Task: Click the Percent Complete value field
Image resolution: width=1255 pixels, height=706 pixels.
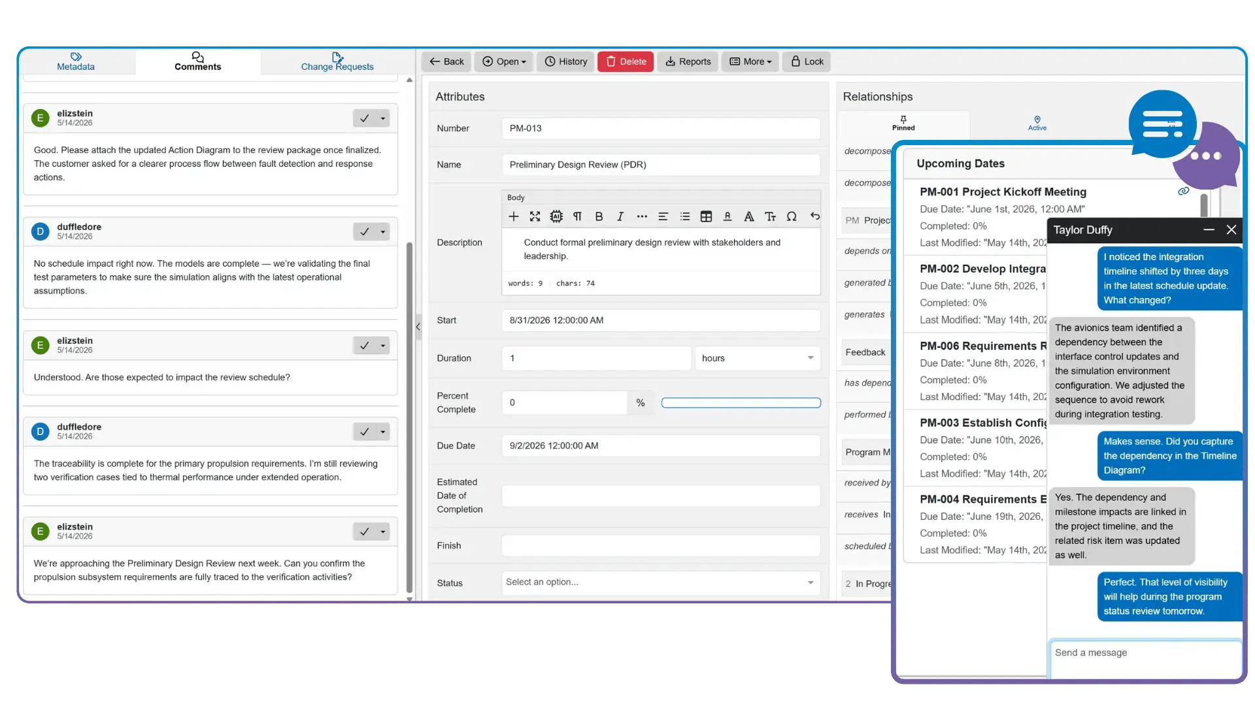Action: point(564,403)
